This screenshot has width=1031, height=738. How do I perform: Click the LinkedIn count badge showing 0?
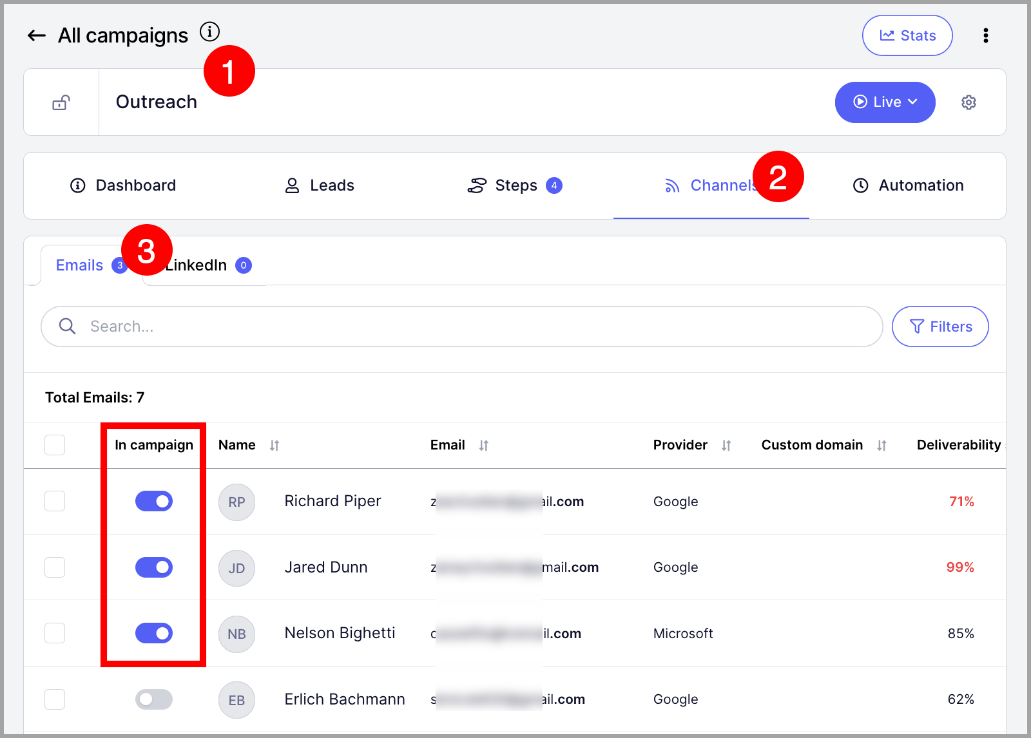(244, 265)
